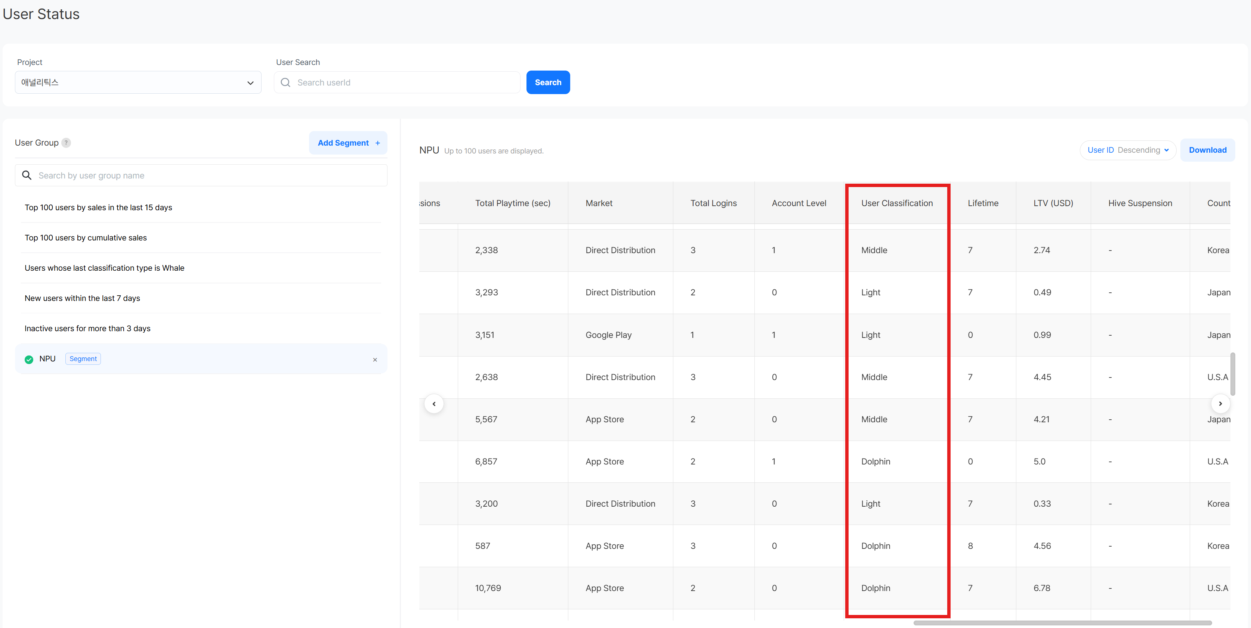Viewport: 1251px width, 628px height.
Task: Click the left arrow to scroll table columns
Action: click(x=434, y=404)
